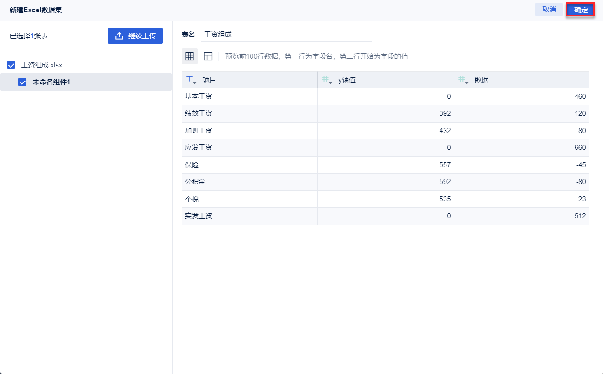603x374 pixels.
Task: Click number type icon of y轴值 column
Action: [325, 79]
